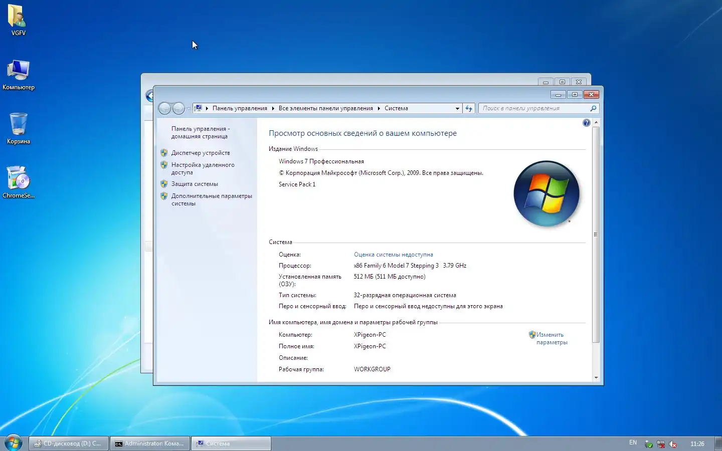Close the Система window
722x451 pixels.
point(591,94)
